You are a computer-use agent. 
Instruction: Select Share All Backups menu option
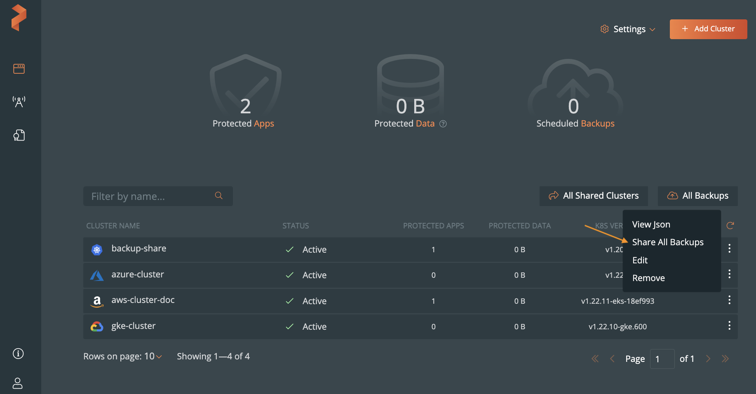click(x=668, y=242)
